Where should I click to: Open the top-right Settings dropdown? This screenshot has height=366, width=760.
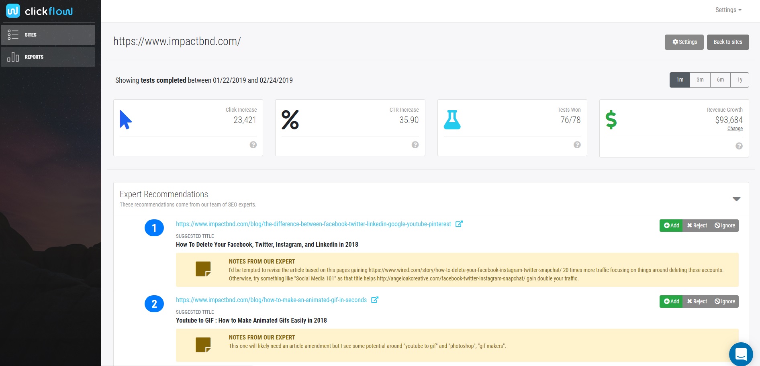(728, 10)
